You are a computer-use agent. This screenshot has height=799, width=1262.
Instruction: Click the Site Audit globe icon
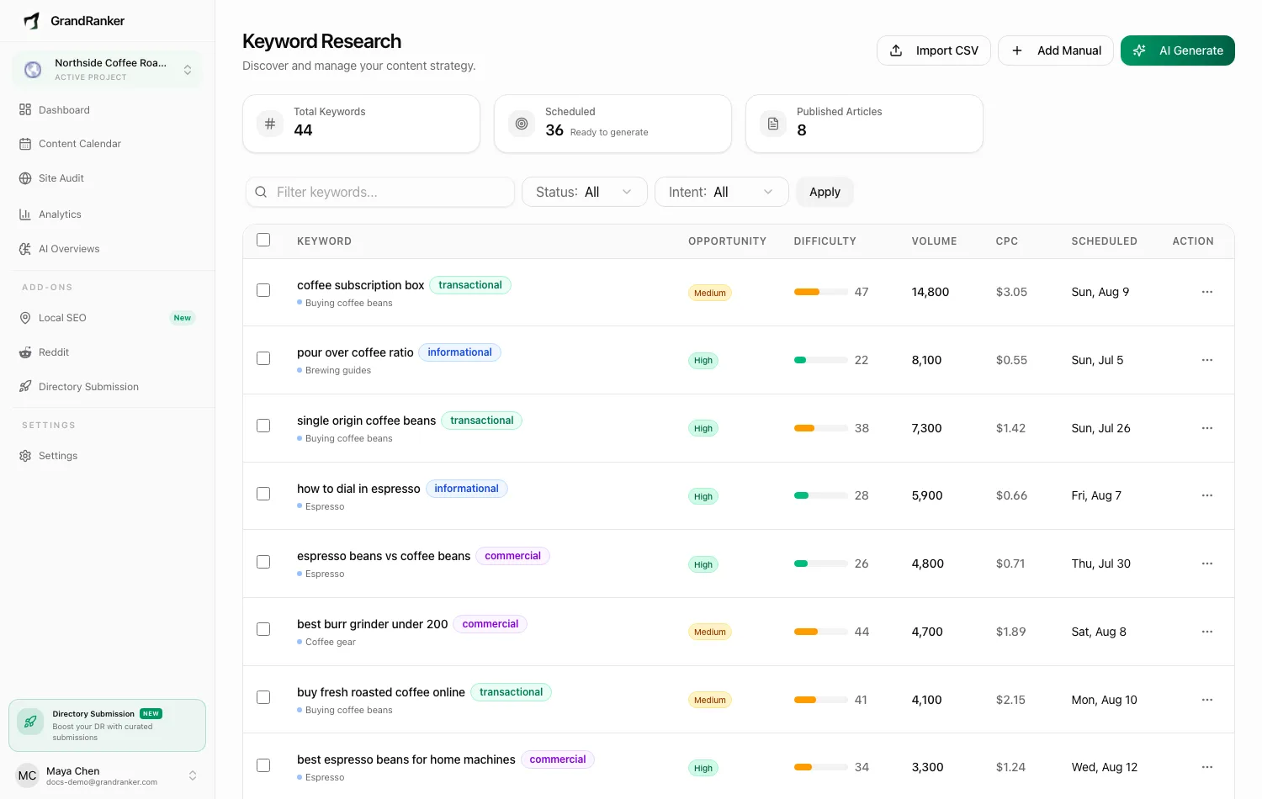25,178
